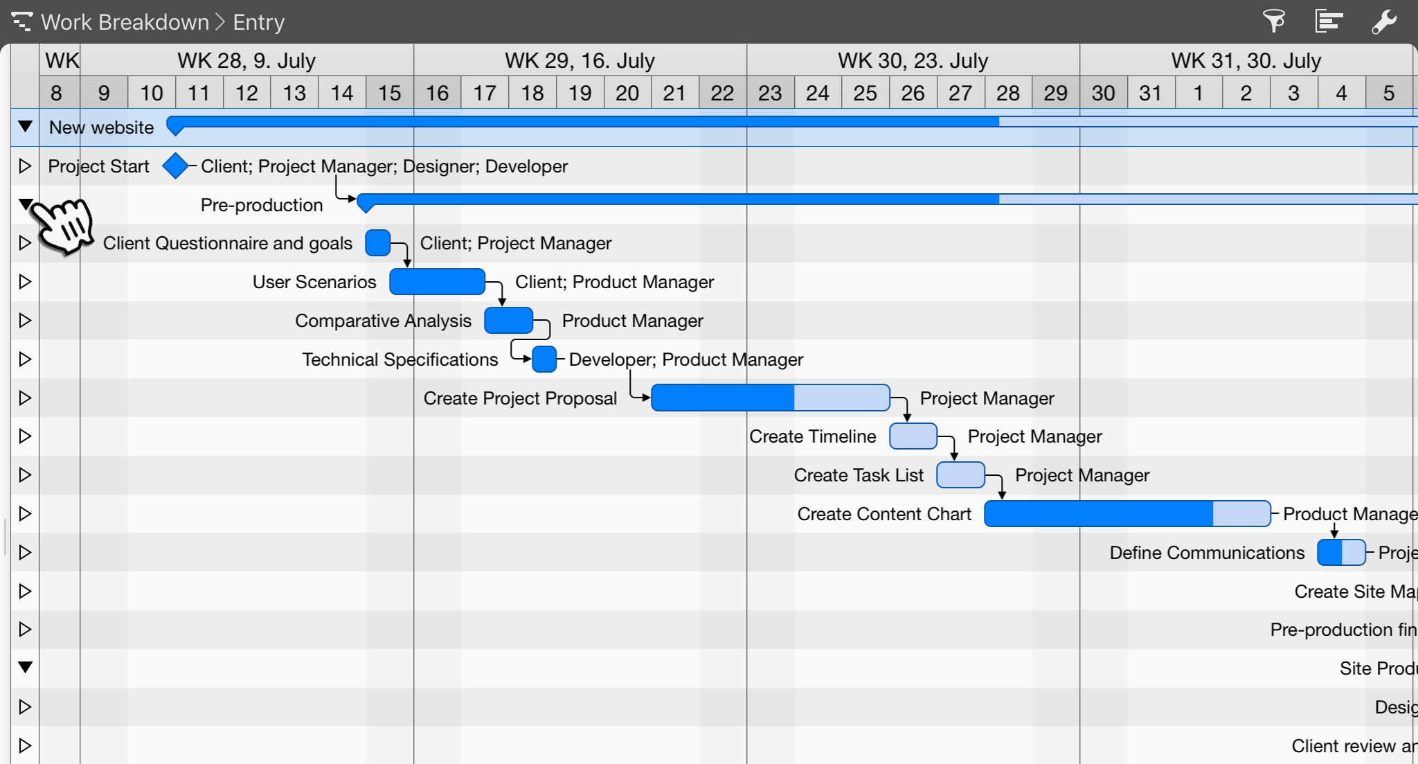Click the Define Communications task bar
The height and width of the screenshot is (764, 1418).
(x=1340, y=553)
